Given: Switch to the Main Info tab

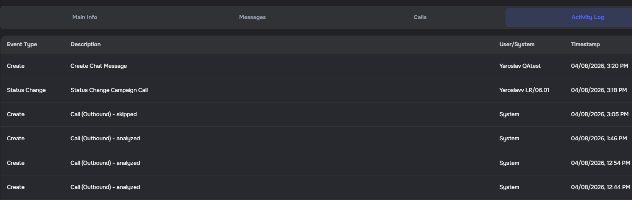Looking at the screenshot, I should (85, 17).
